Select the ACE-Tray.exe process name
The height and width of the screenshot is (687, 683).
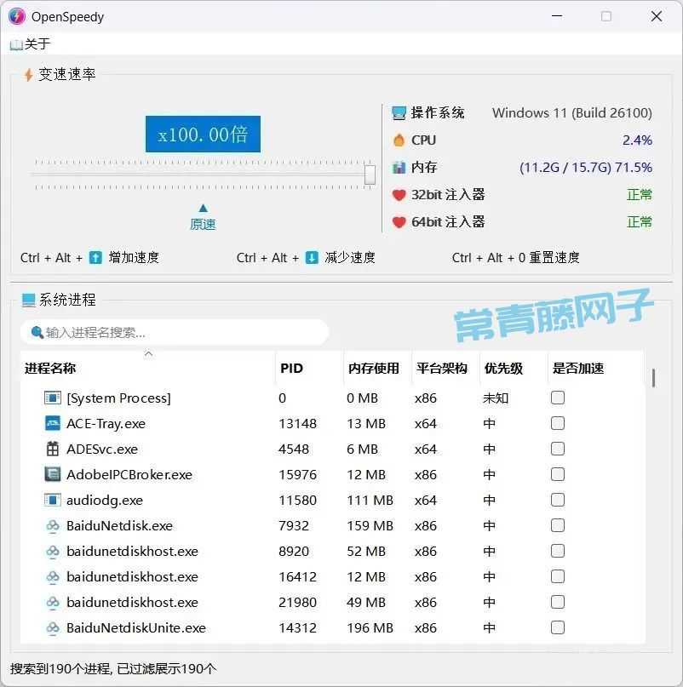point(106,424)
